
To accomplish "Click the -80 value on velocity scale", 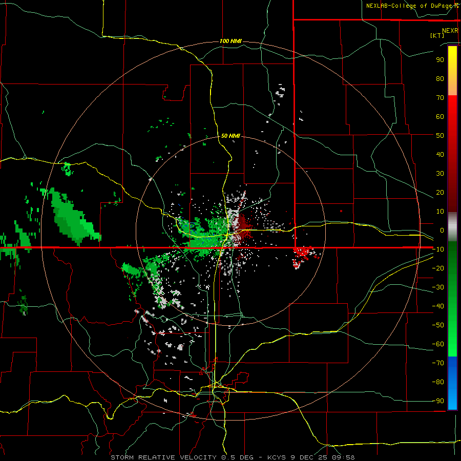I will (x=438, y=382).
